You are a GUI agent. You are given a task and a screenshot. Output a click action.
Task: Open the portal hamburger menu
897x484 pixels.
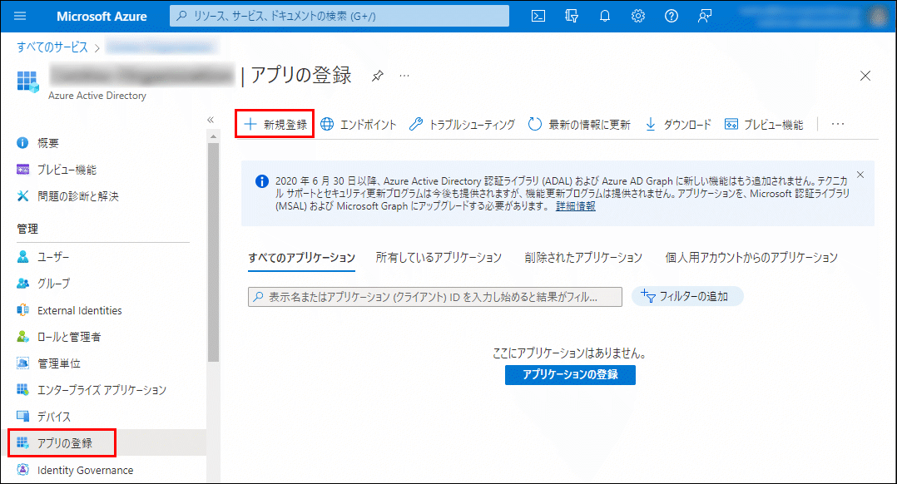click(x=20, y=16)
